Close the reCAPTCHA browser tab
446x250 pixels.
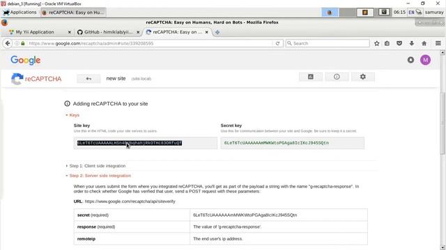[207, 33]
